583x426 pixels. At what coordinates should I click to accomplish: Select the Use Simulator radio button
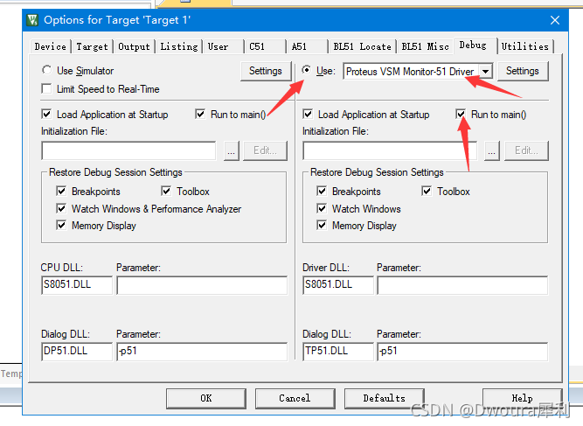pos(46,70)
